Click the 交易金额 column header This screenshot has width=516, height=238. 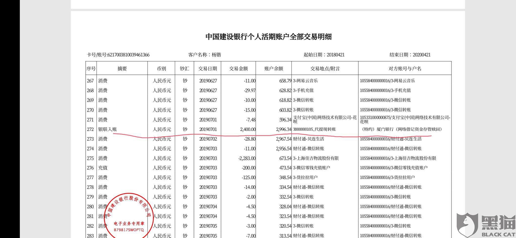tap(238, 69)
